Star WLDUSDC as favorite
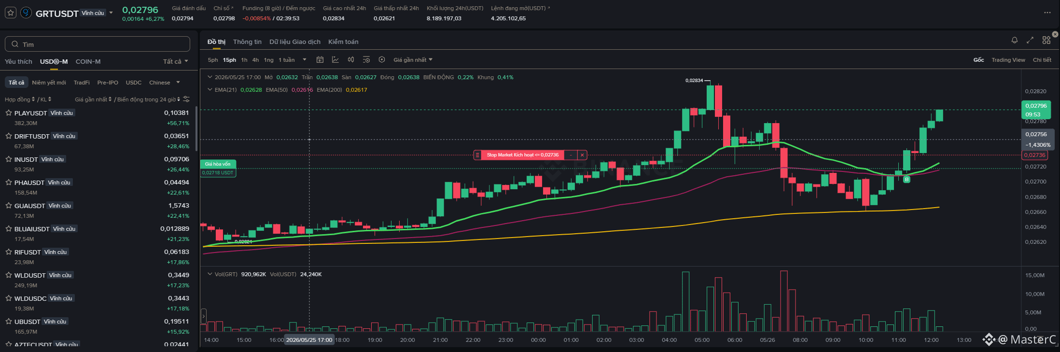 (9, 298)
